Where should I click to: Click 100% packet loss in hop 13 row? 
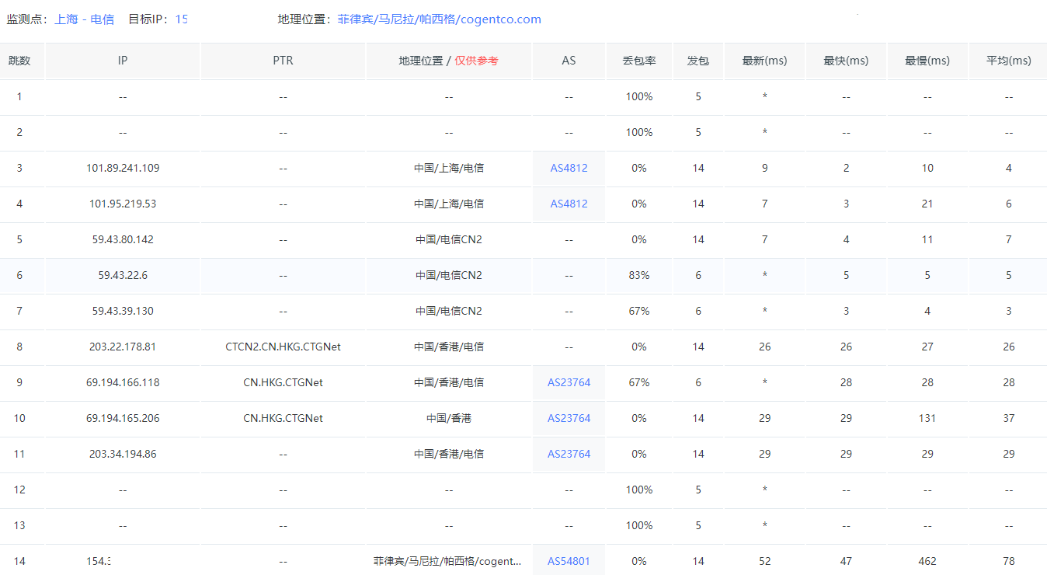pos(639,525)
